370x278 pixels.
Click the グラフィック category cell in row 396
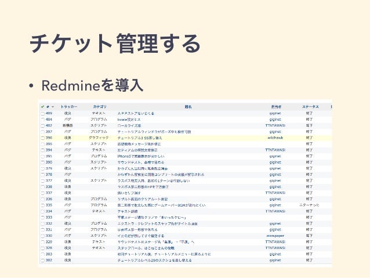click(99, 138)
